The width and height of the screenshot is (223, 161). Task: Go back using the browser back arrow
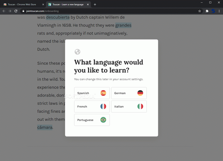tap(4, 11)
